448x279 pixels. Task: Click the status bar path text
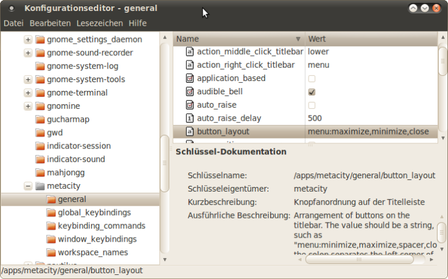tap(72, 270)
